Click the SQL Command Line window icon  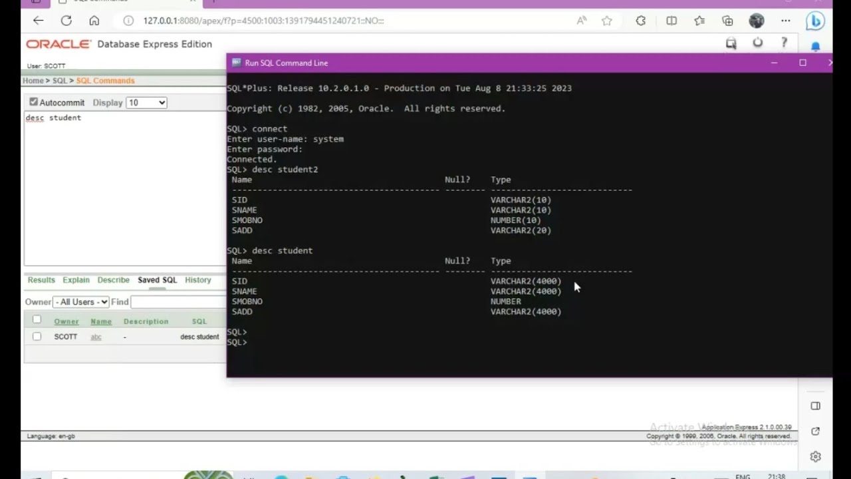tap(236, 63)
